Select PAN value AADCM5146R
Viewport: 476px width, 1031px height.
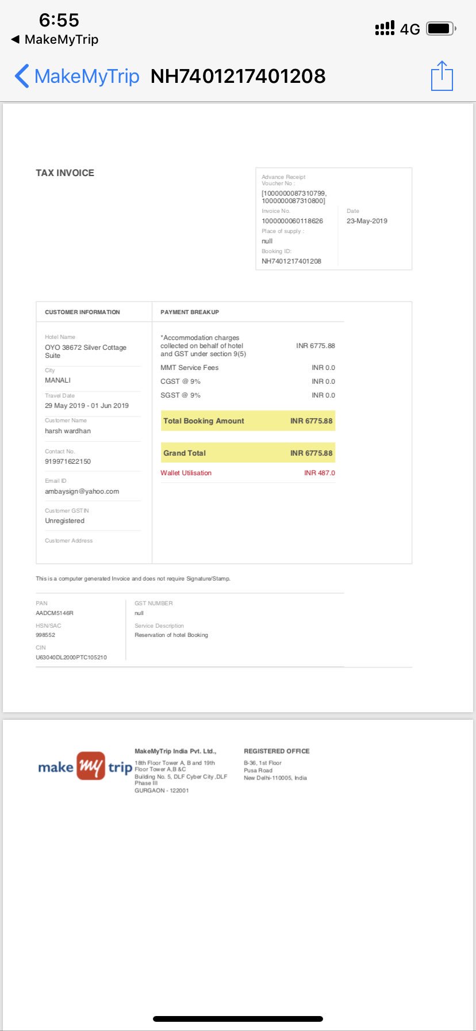pos(55,613)
